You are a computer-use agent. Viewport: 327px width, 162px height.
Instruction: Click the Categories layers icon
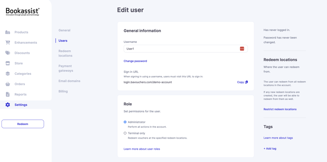8,74
